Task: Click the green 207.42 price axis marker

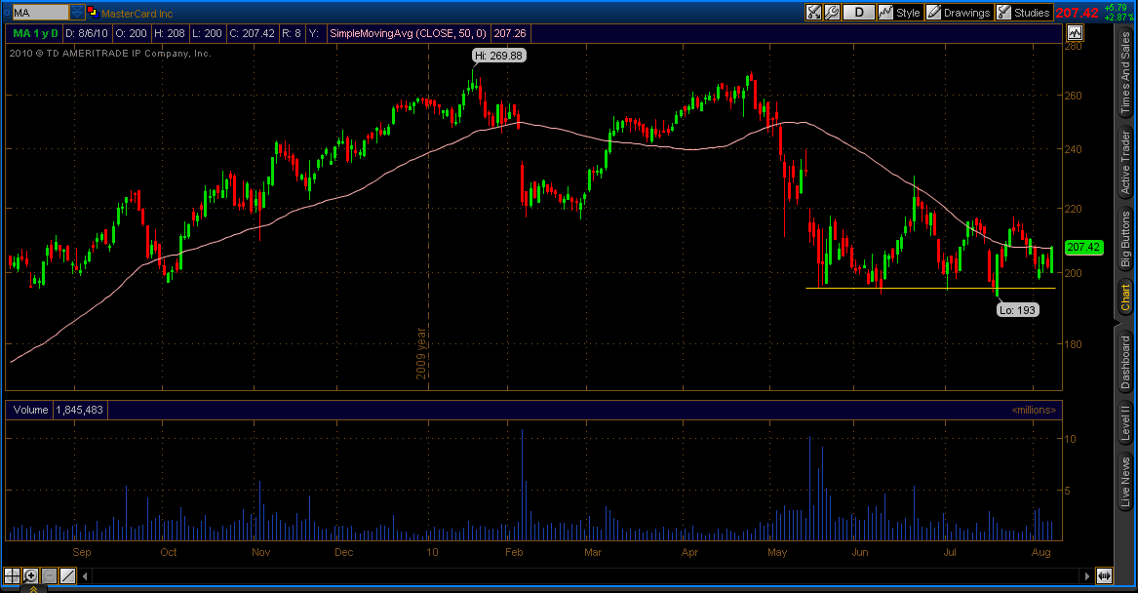Action: point(1083,248)
